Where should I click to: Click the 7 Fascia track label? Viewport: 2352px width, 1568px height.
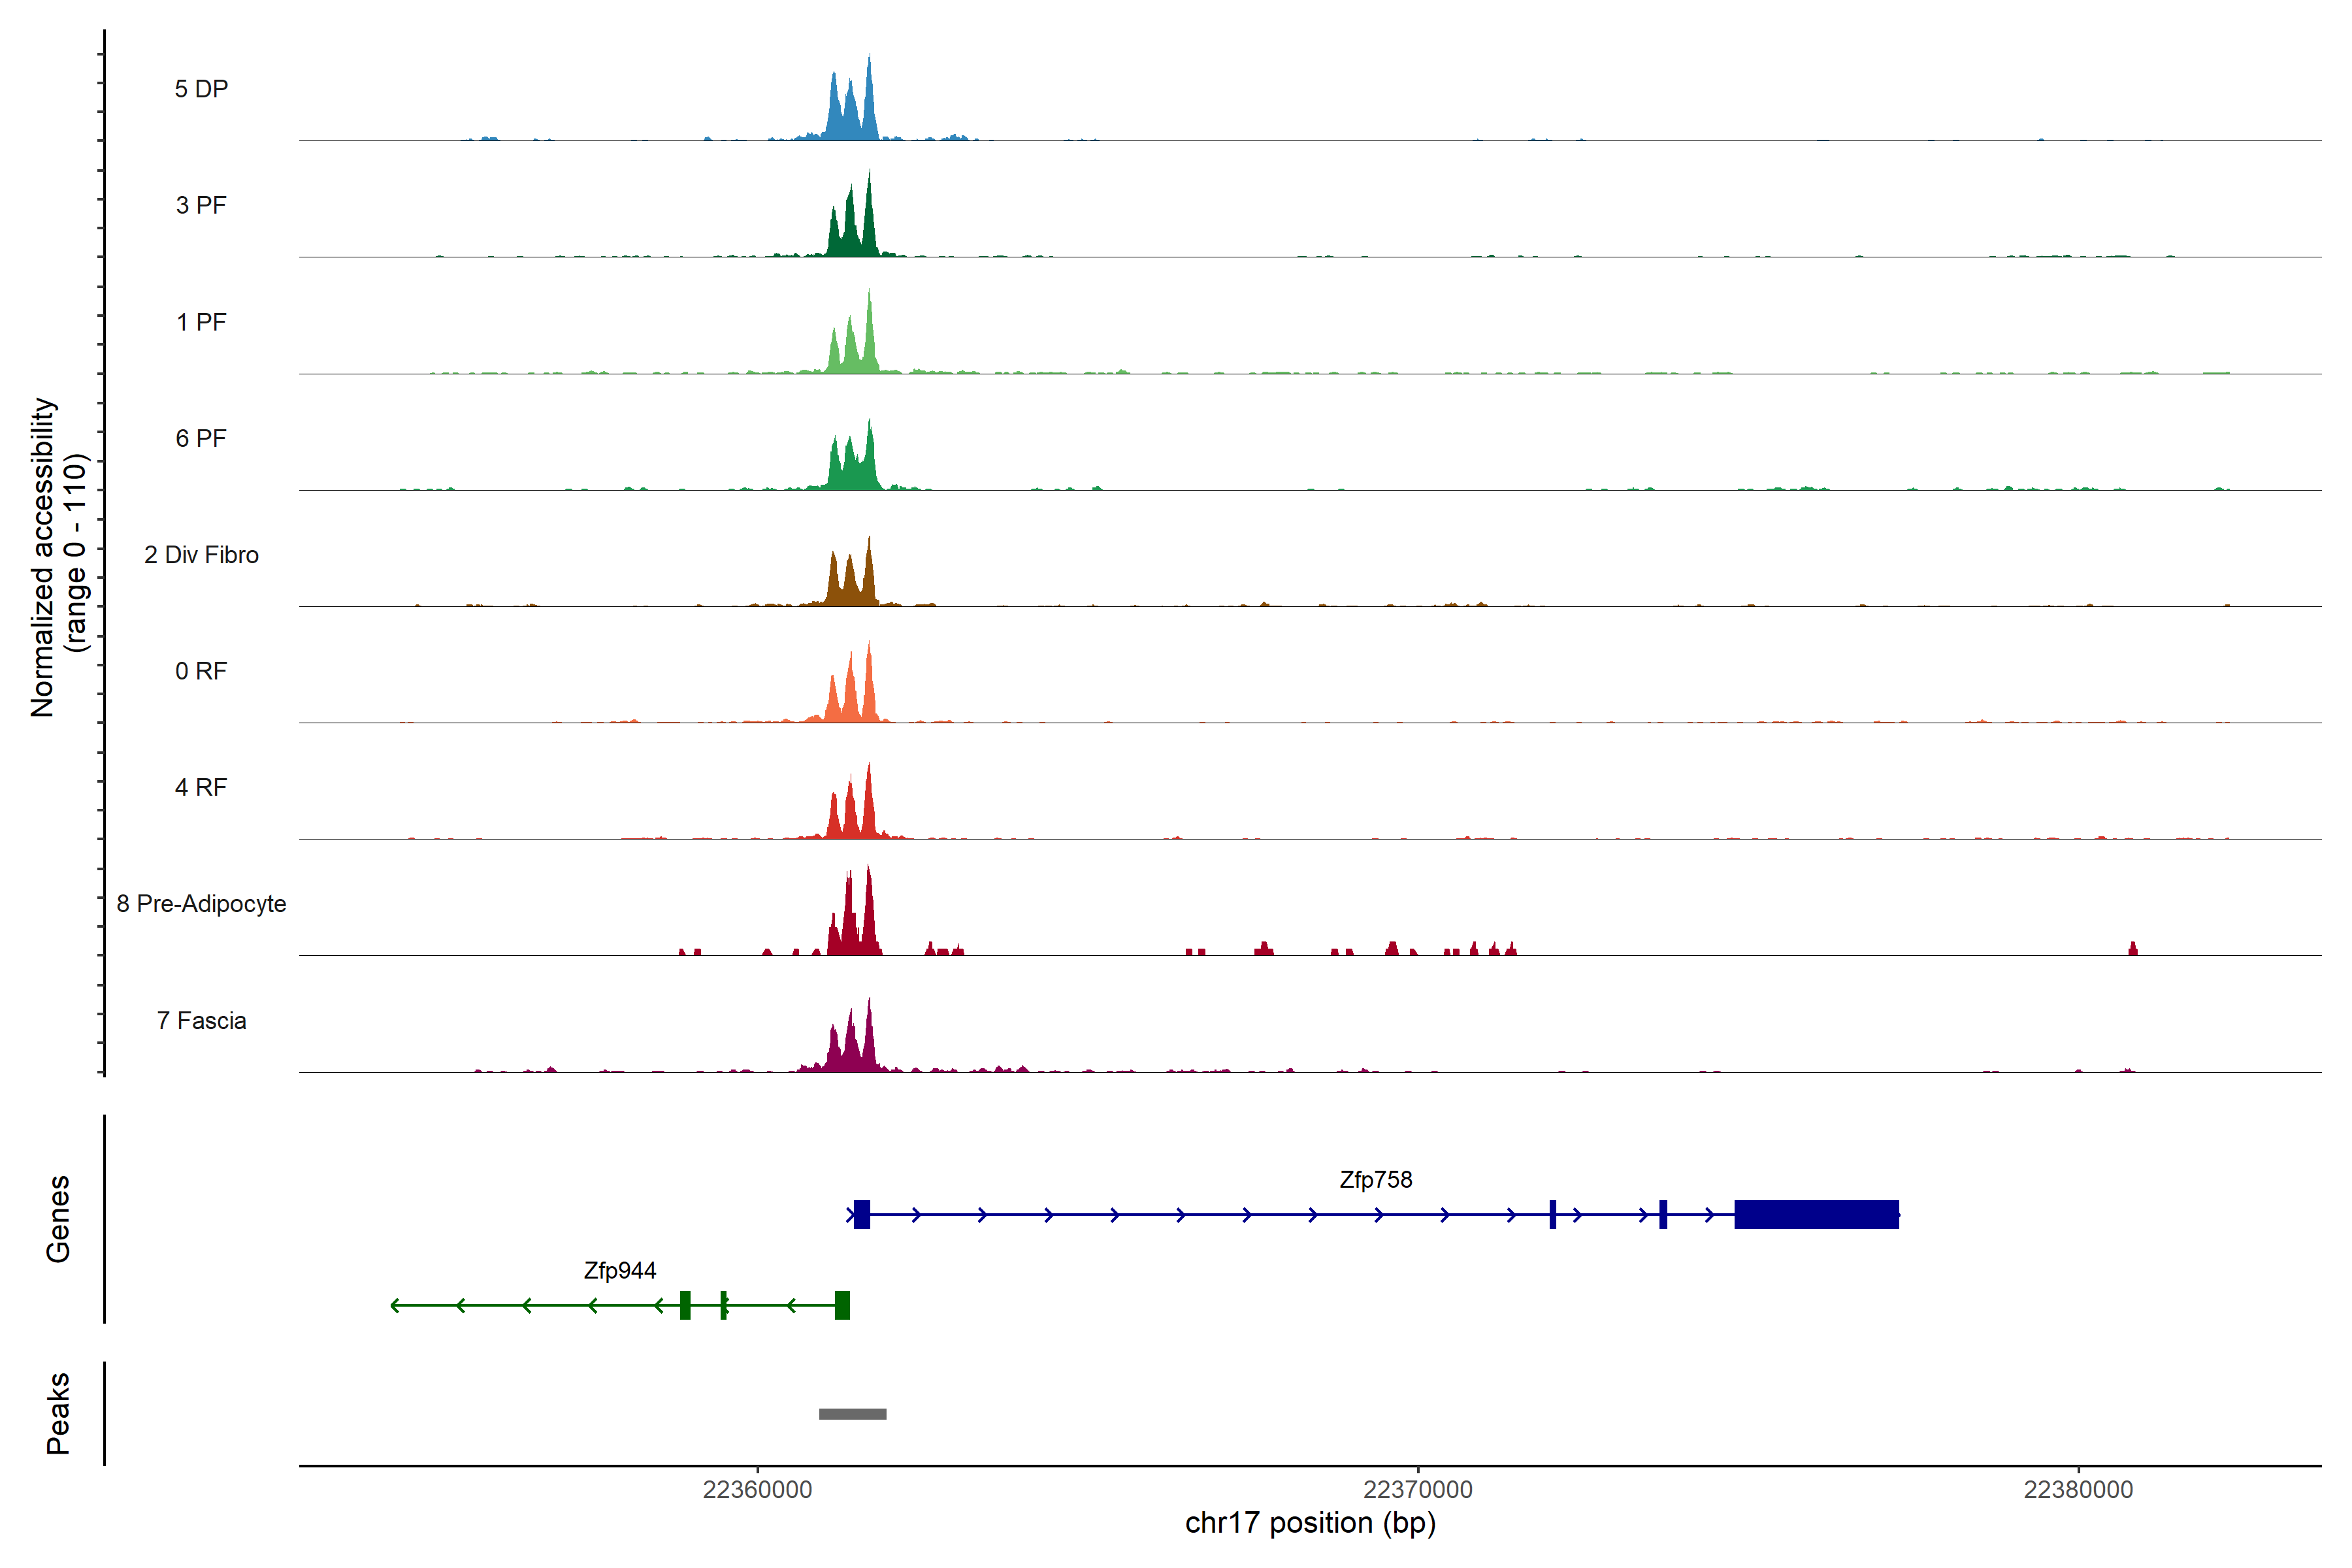tap(201, 1020)
